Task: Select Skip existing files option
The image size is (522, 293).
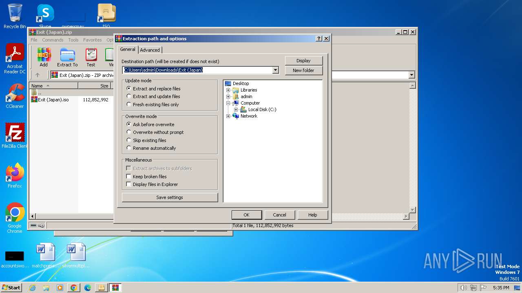Action: (x=146, y=140)
